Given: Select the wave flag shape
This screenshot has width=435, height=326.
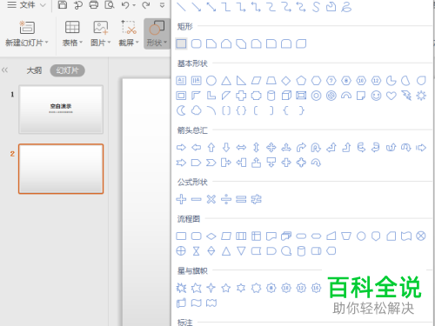Looking at the screenshot, I should pos(197,303).
